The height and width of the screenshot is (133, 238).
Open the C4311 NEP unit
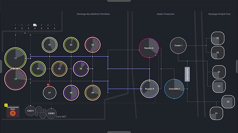tap(31, 111)
